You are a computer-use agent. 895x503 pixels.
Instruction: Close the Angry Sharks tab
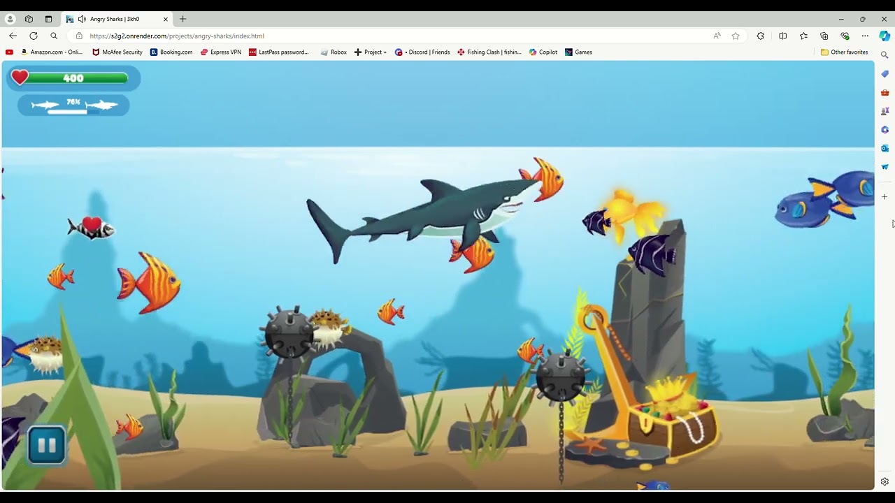click(166, 19)
